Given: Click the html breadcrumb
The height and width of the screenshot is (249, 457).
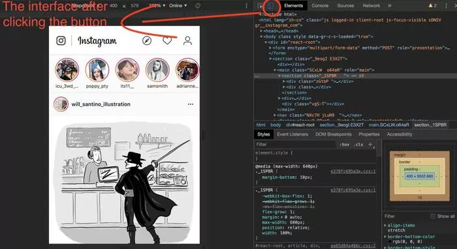Looking at the screenshot, I should (x=261, y=124).
